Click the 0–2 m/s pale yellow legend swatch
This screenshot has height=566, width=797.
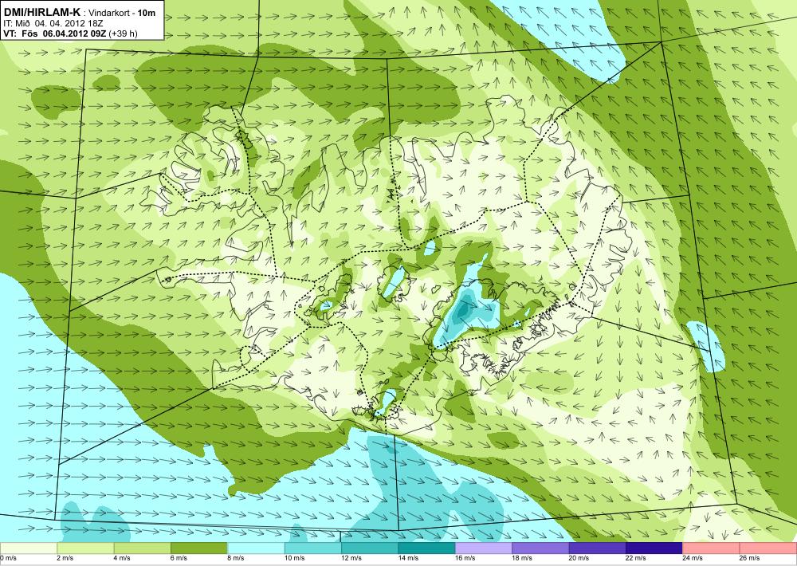[29, 548]
